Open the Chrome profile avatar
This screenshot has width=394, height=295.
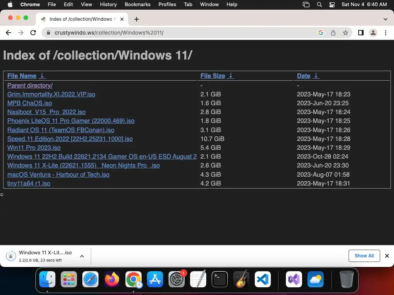[373, 33]
